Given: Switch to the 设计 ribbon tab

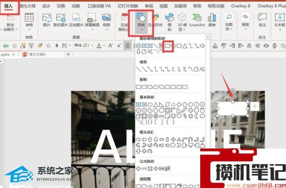Looking at the screenshot, I should click(46, 6).
